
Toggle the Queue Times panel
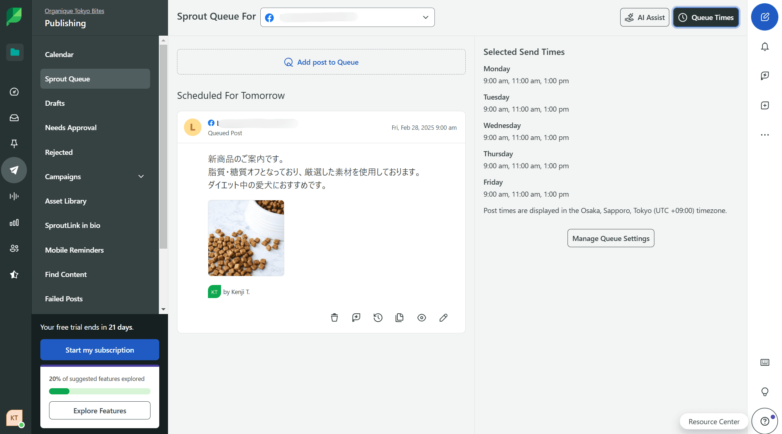[706, 17]
